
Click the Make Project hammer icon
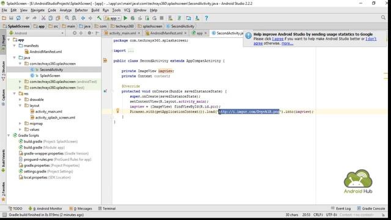pos(99,18)
